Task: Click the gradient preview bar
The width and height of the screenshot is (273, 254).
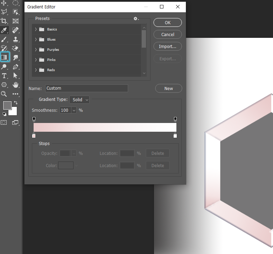Action: click(105, 127)
